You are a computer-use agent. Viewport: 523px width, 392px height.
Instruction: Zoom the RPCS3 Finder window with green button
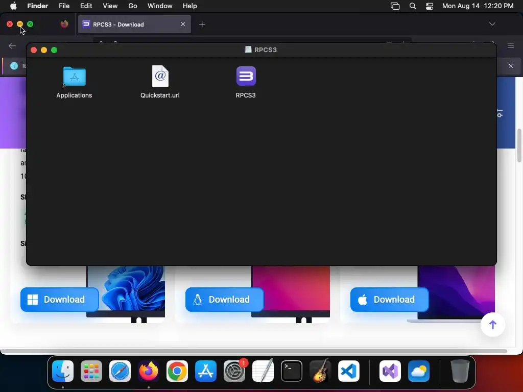pyautogui.click(x=54, y=50)
